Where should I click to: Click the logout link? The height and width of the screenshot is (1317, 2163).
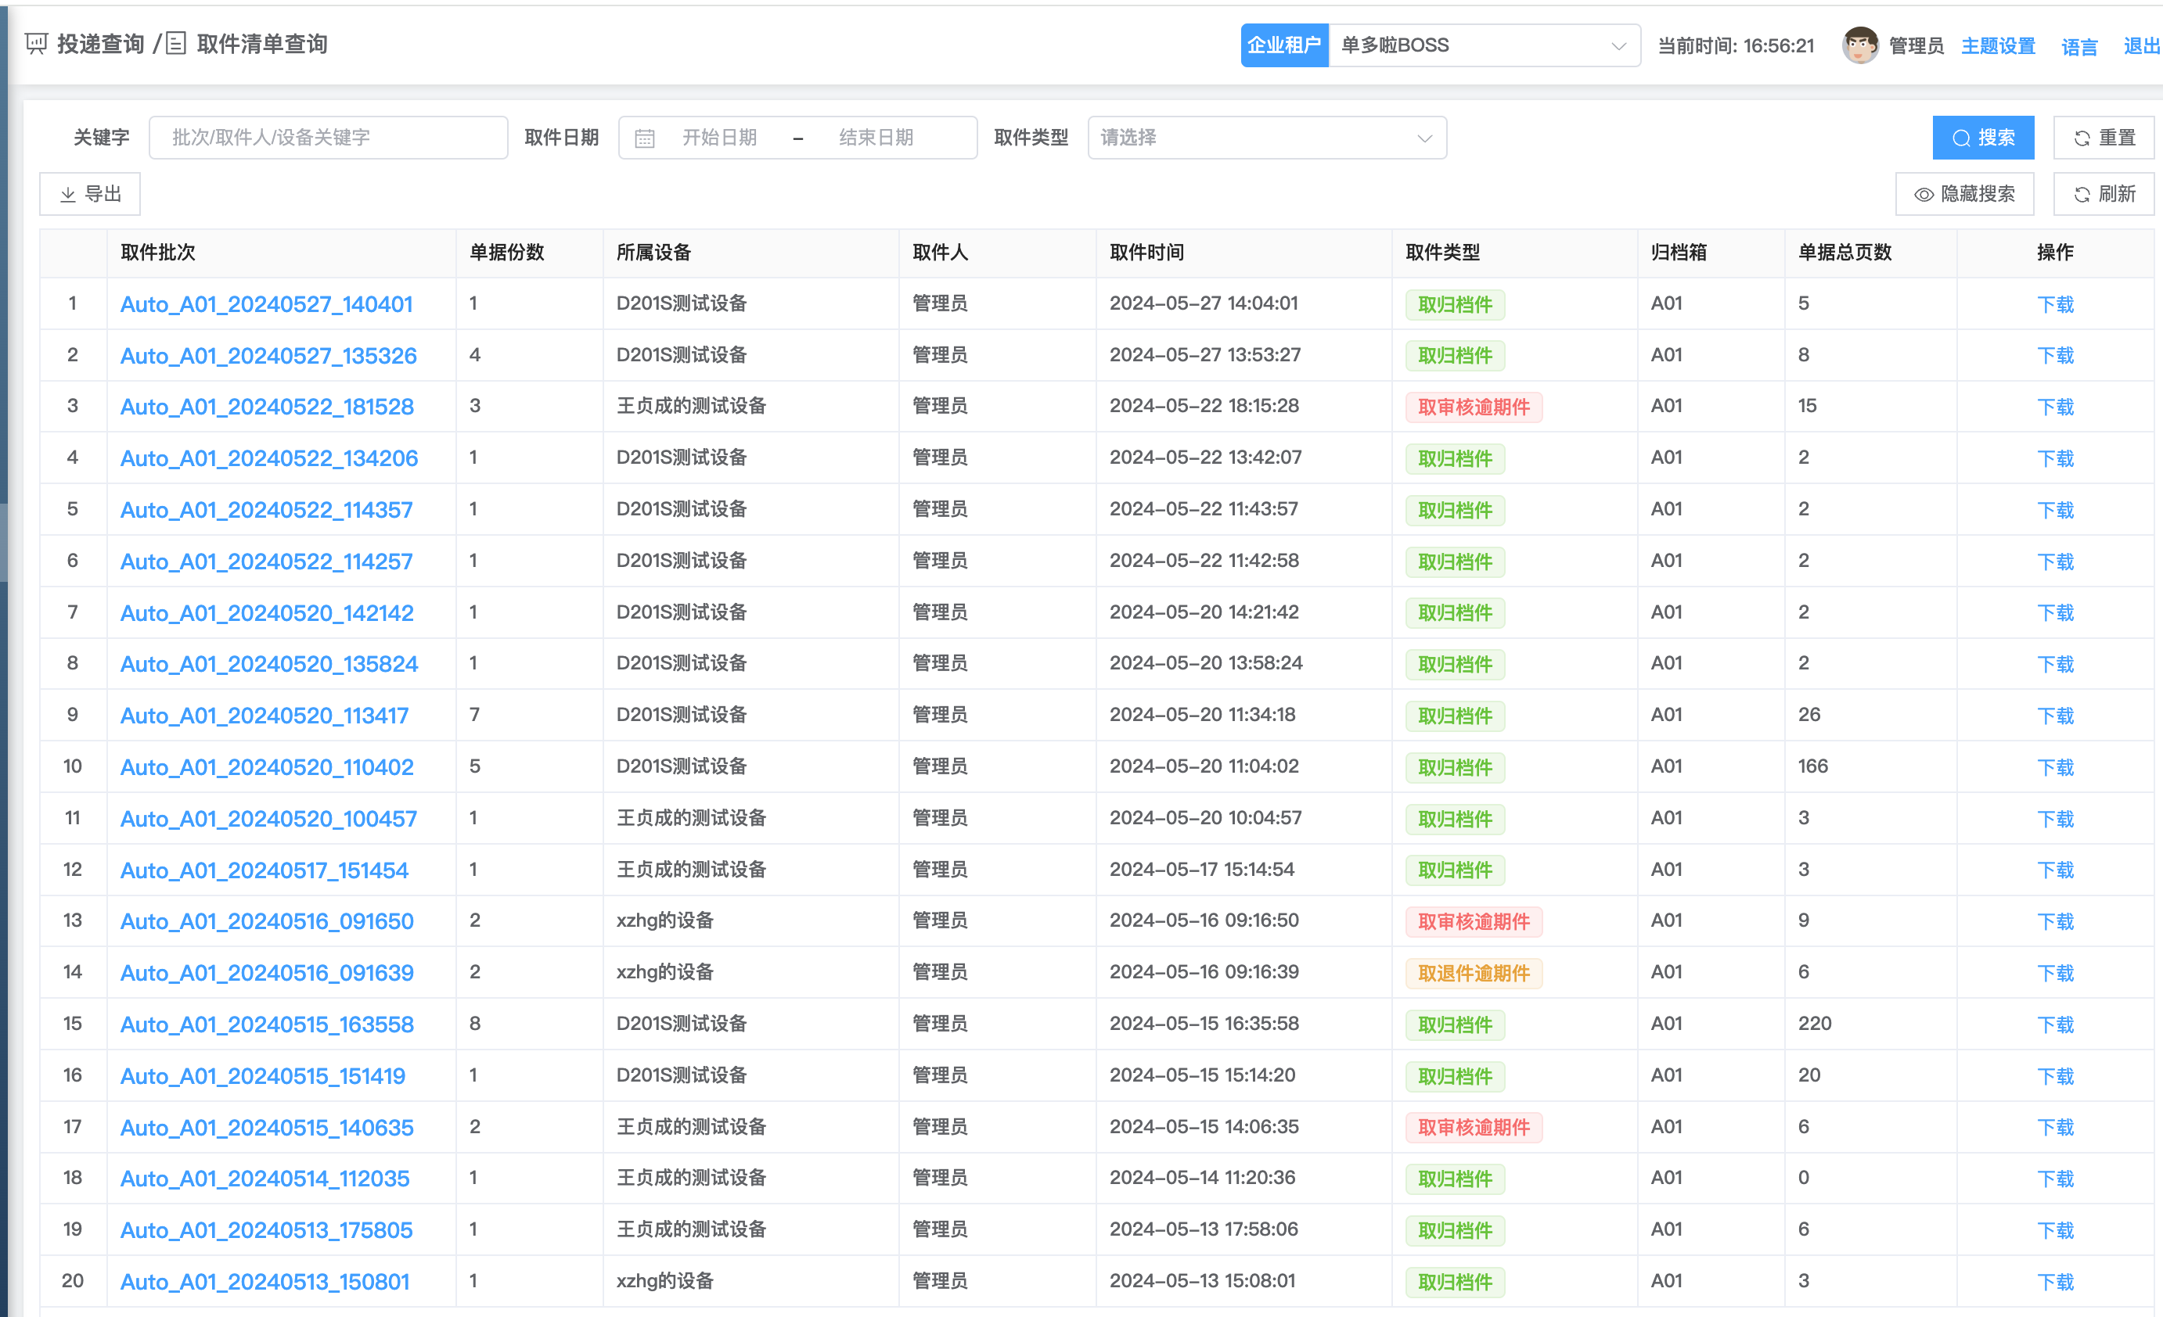(2140, 45)
